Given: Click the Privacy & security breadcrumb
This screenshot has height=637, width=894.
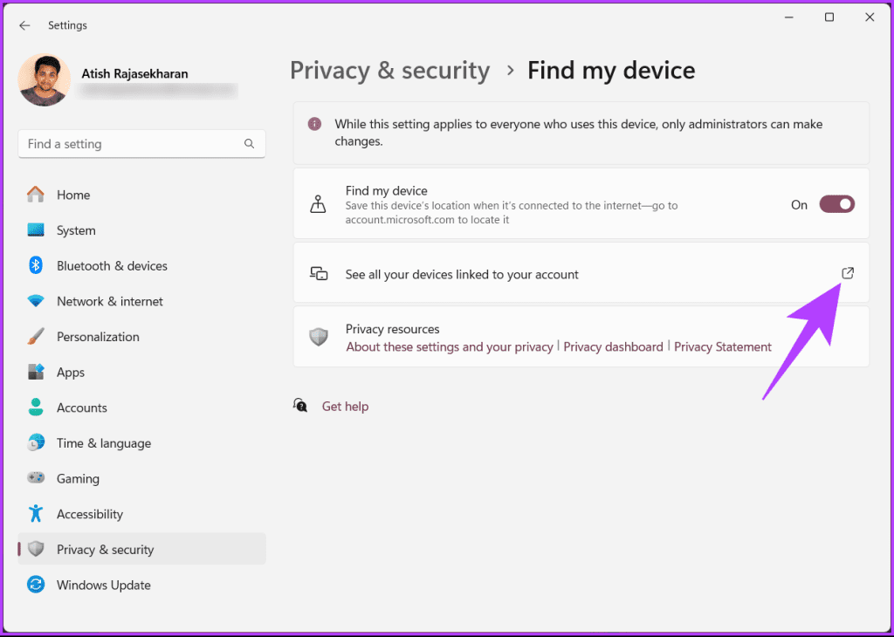Looking at the screenshot, I should click(x=389, y=70).
